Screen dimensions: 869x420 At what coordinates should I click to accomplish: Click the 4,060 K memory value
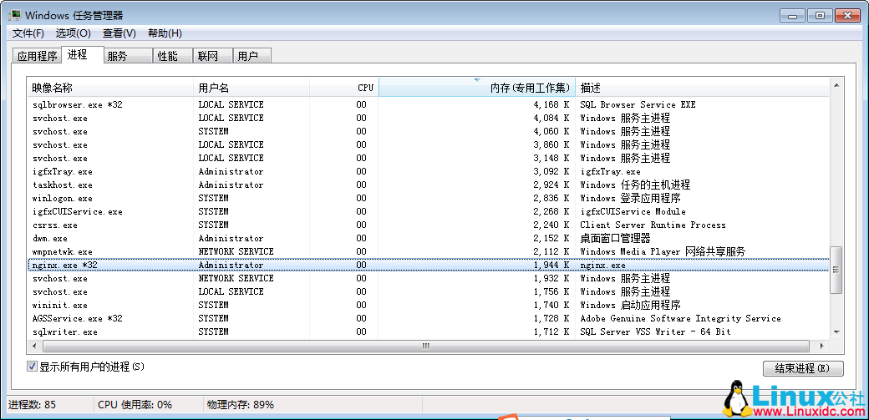coord(551,131)
